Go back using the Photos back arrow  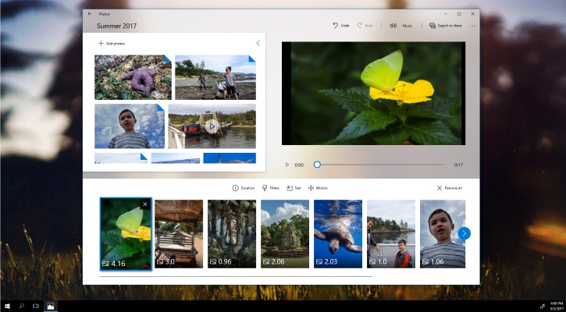(90, 14)
